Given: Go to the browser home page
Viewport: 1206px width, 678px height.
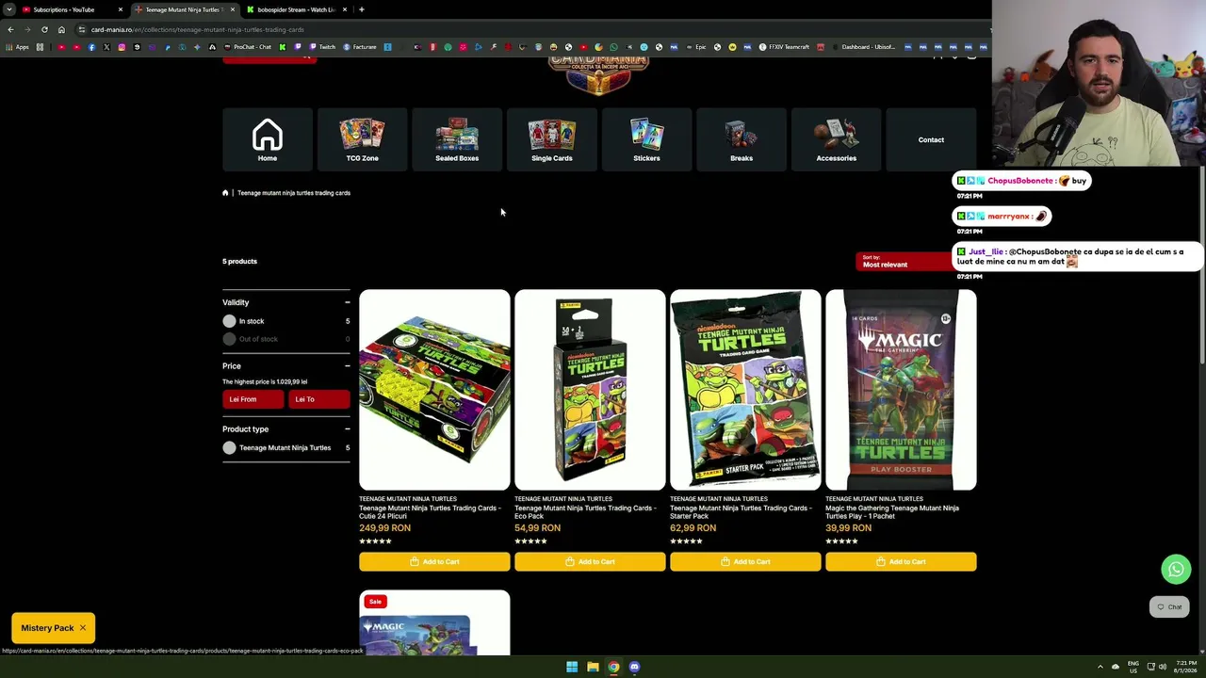Looking at the screenshot, I should [x=61, y=29].
